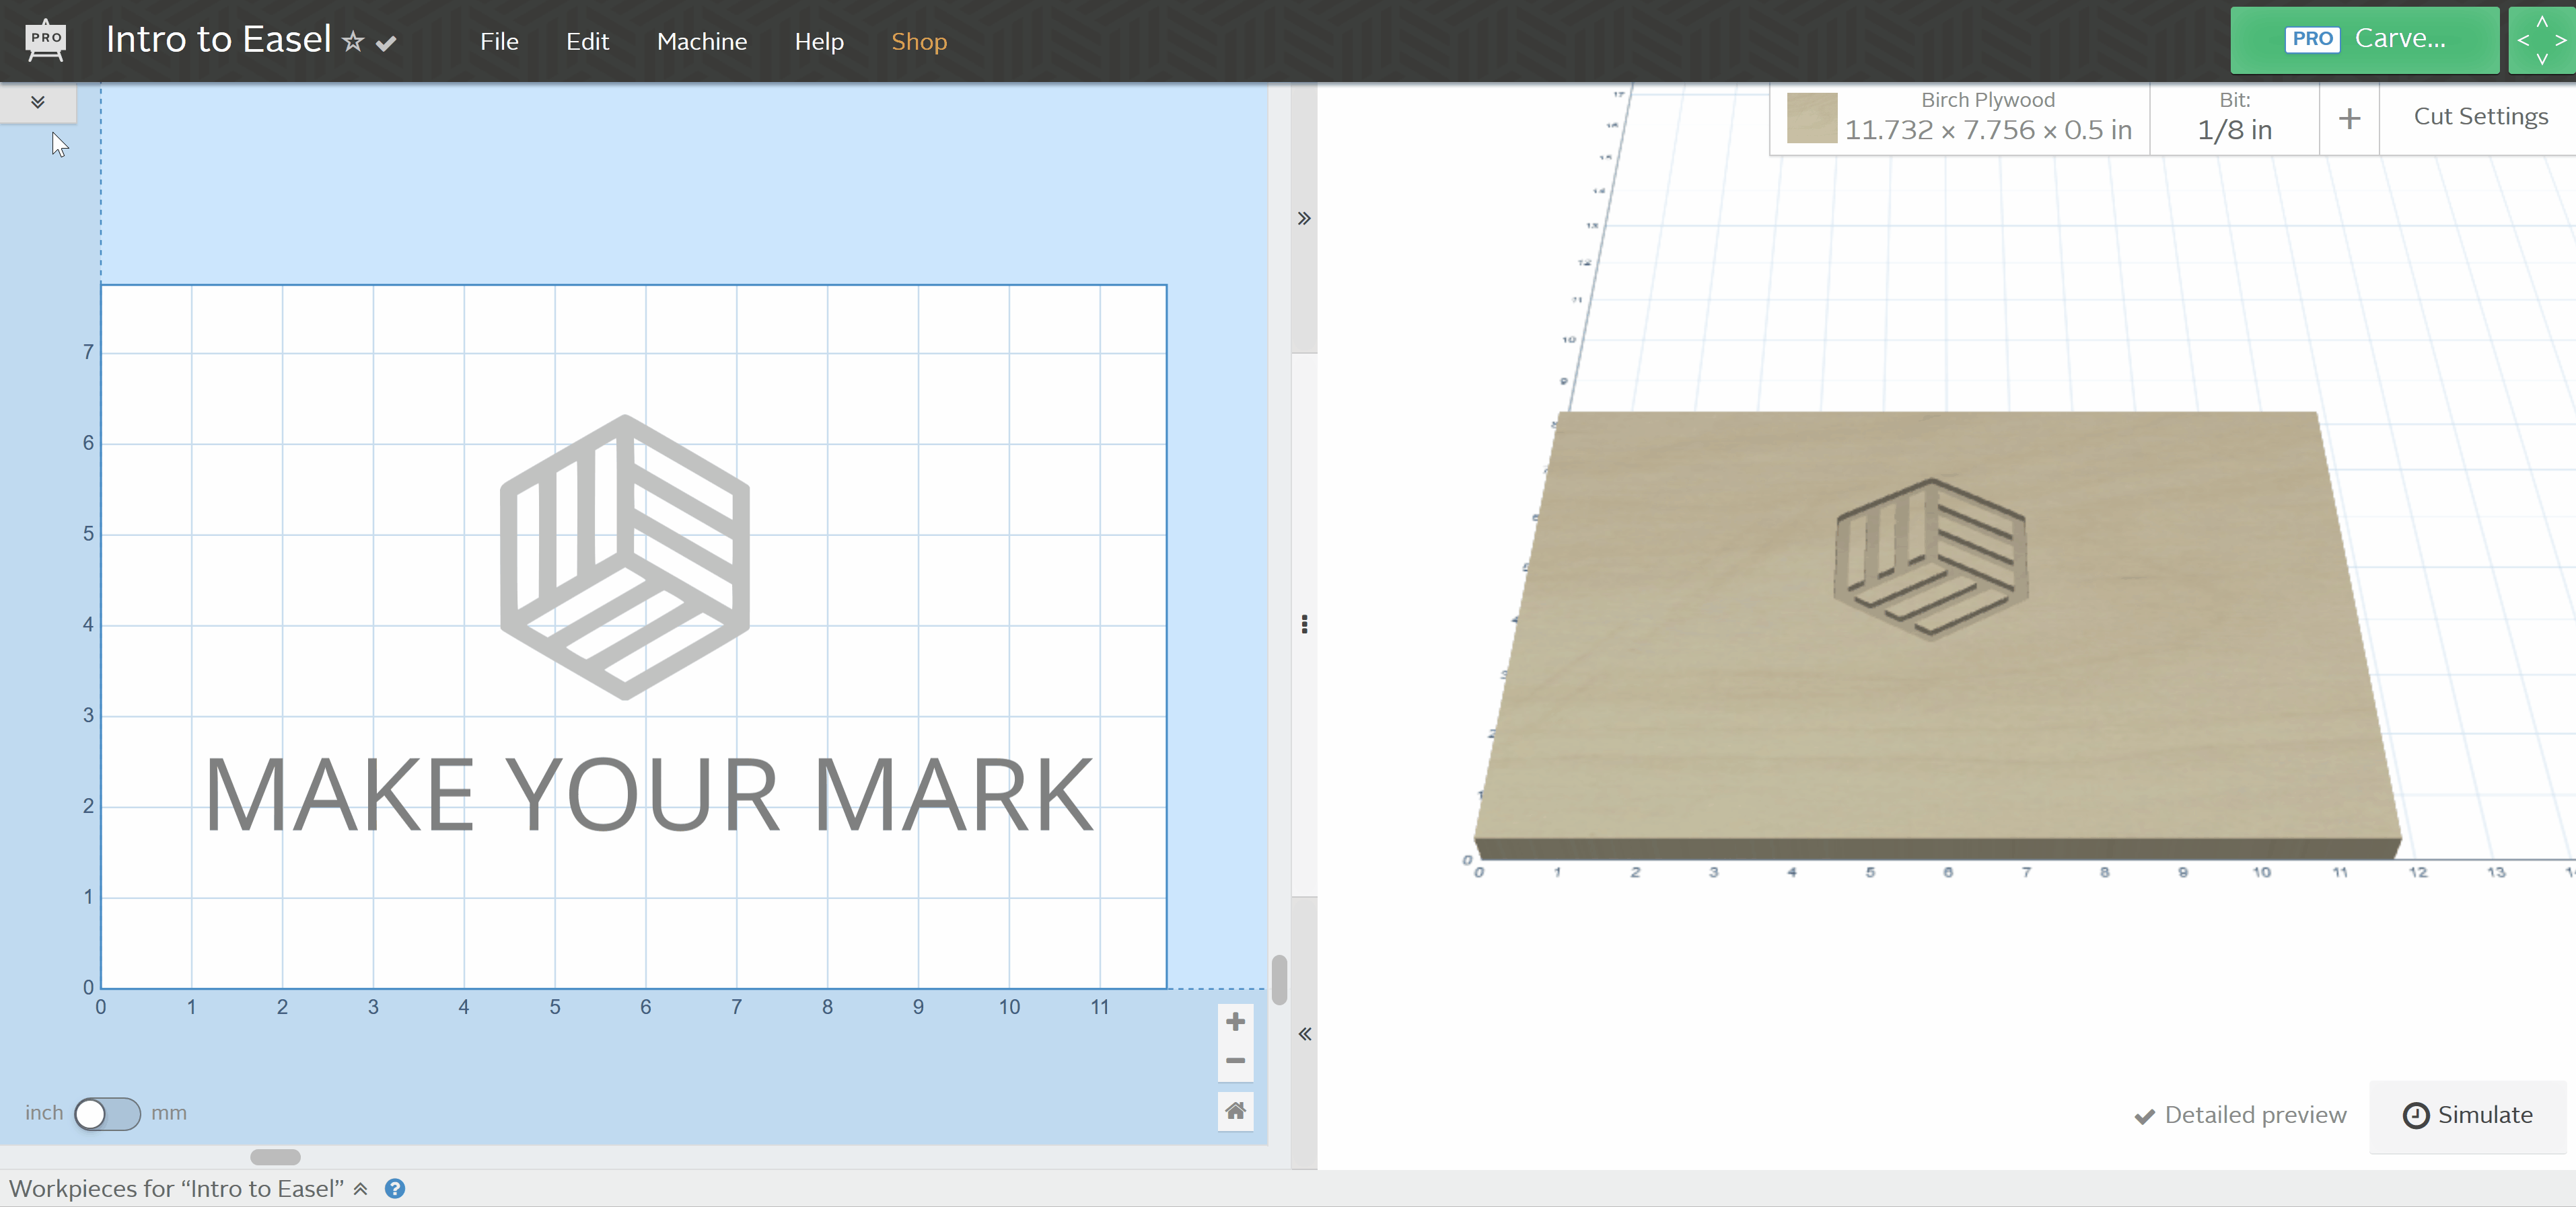Expand the Workpieces for Intro to Easel panel
Image resolution: width=2576 pixels, height=1207 pixels.
tap(361, 1189)
